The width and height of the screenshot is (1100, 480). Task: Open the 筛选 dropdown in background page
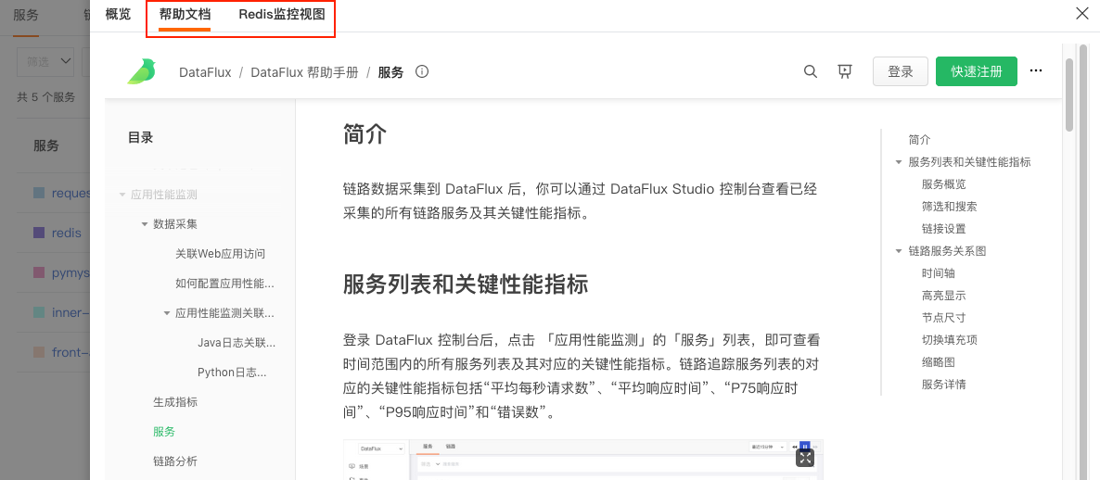point(45,62)
